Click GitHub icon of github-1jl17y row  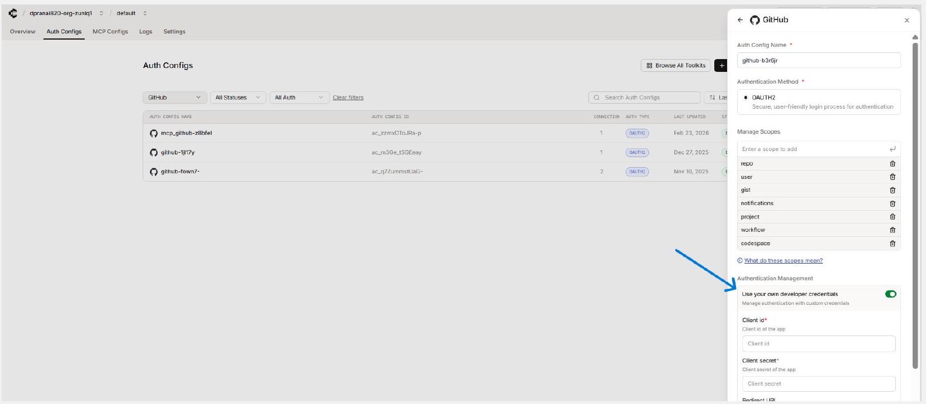click(x=154, y=153)
